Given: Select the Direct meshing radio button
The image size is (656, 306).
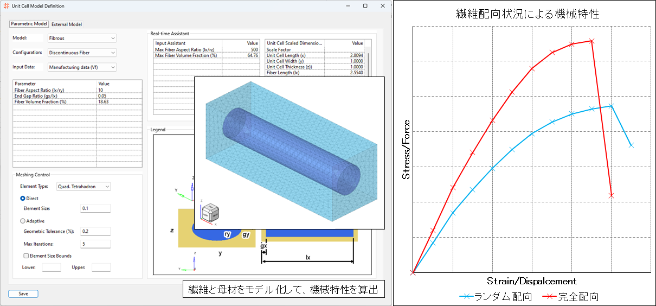Looking at the screenshot, I should tap(23, 199).
